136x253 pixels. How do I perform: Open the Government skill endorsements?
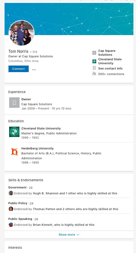(17, 187)
